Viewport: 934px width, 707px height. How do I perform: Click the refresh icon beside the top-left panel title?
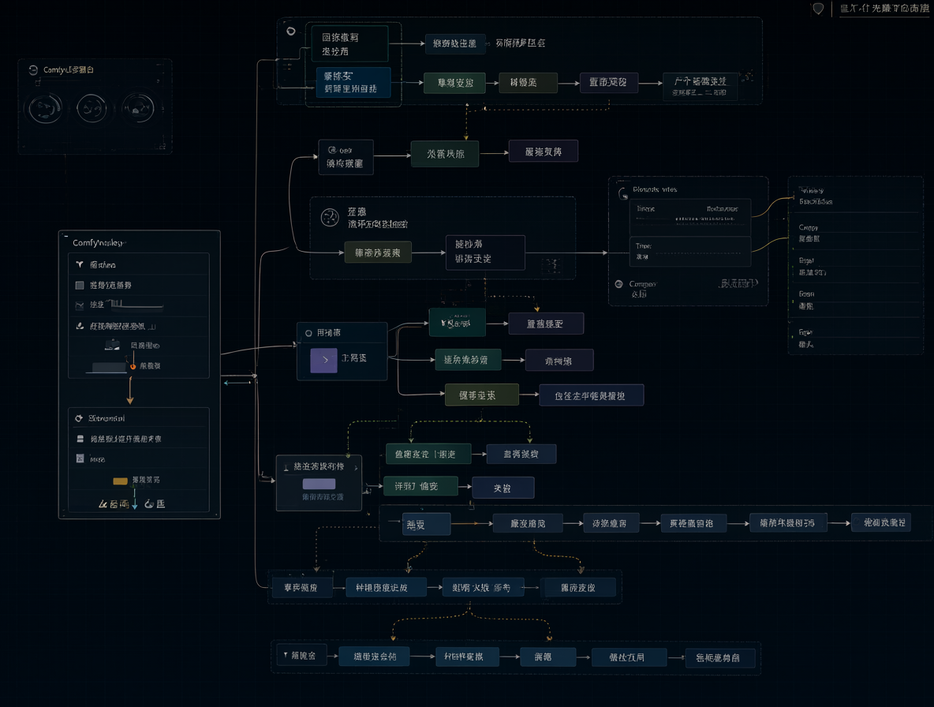tap(33, 69)
